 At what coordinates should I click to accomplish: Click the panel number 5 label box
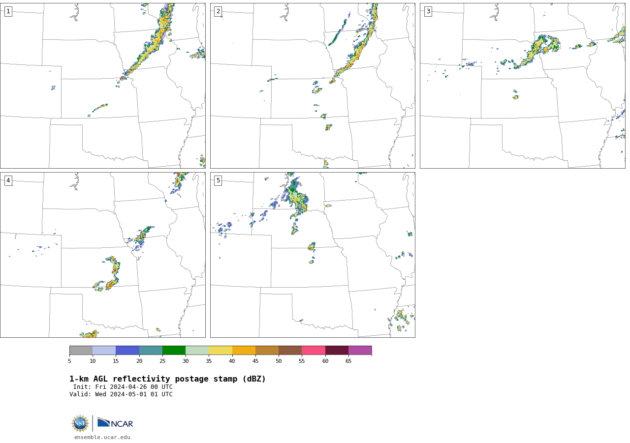pos(218,180)
